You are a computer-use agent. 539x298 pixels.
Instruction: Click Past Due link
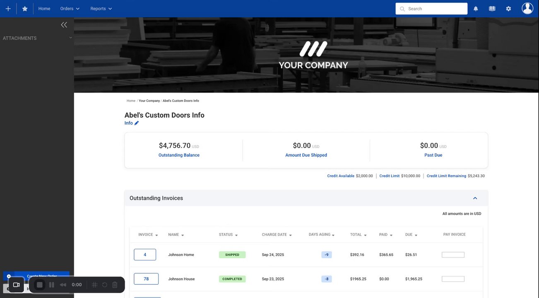tap(433, 155)
